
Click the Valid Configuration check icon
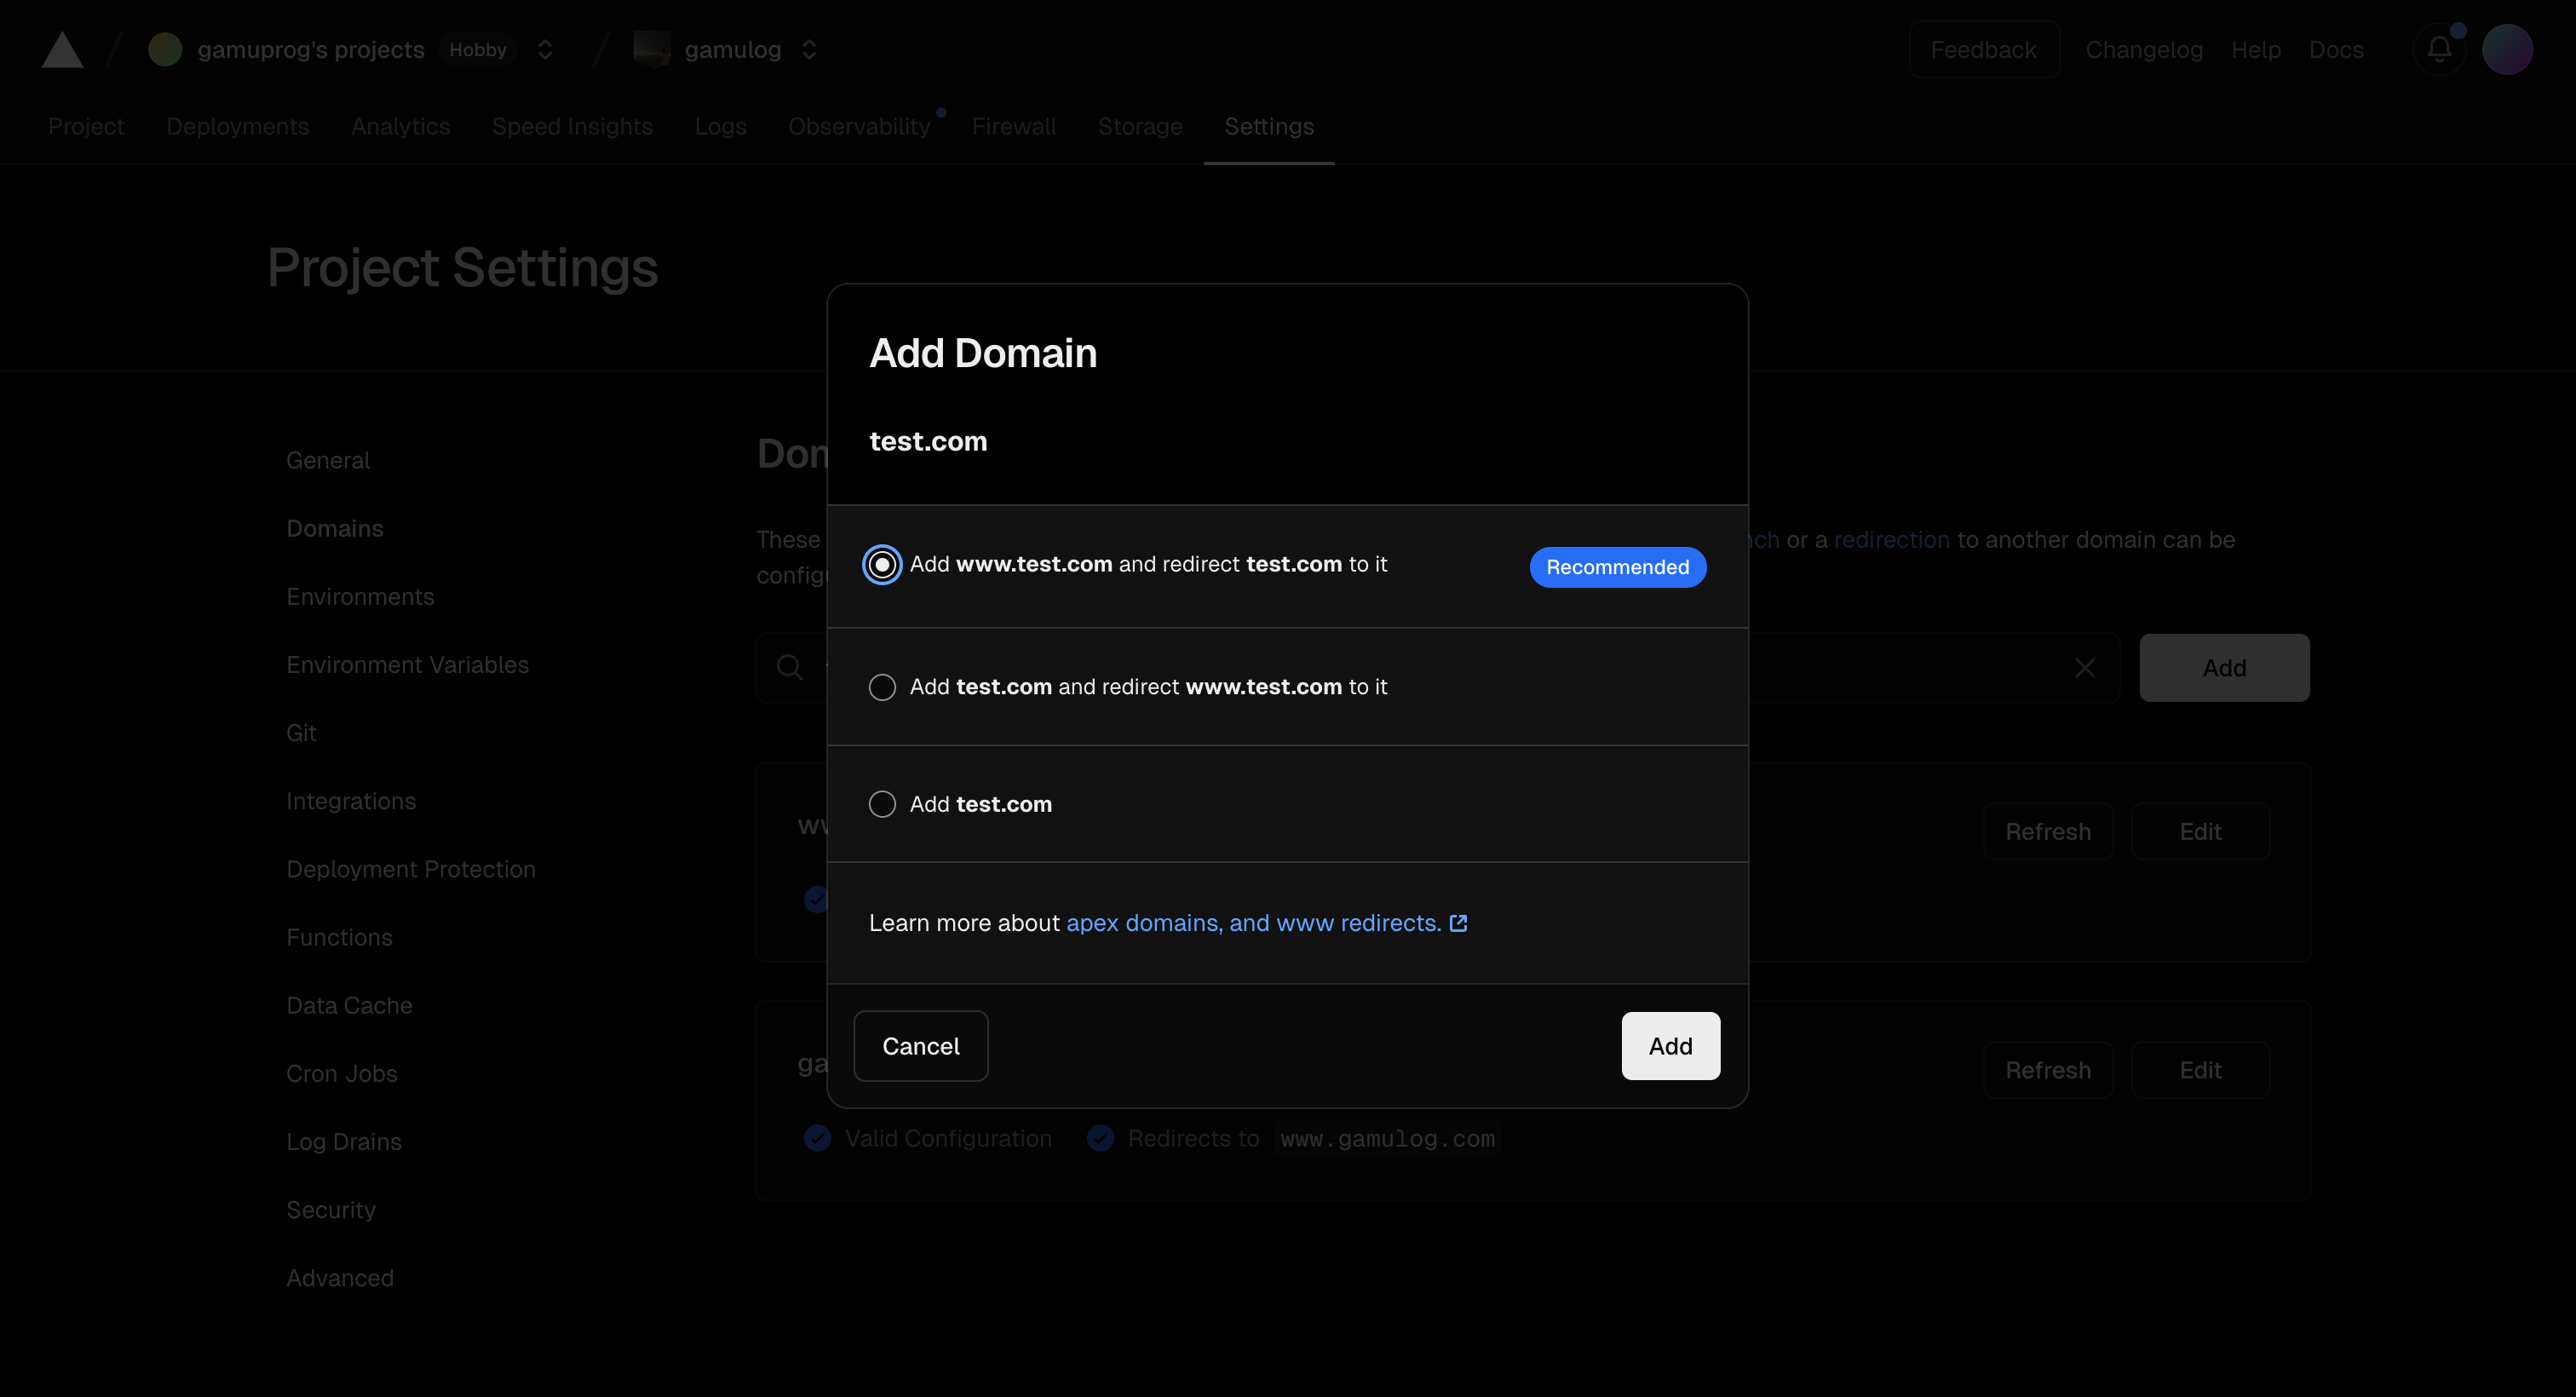point(817,1138)
